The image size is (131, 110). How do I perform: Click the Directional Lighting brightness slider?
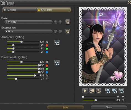click(x=23, y=62)
